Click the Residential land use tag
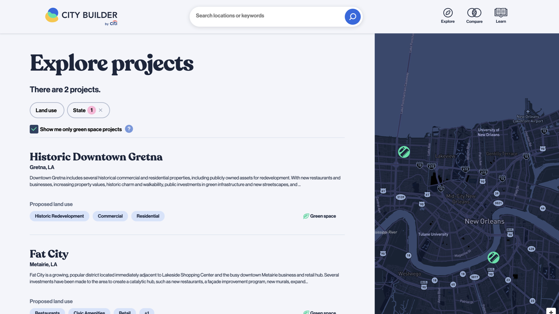This screenshot has height=314, width=559. (148, 216)
